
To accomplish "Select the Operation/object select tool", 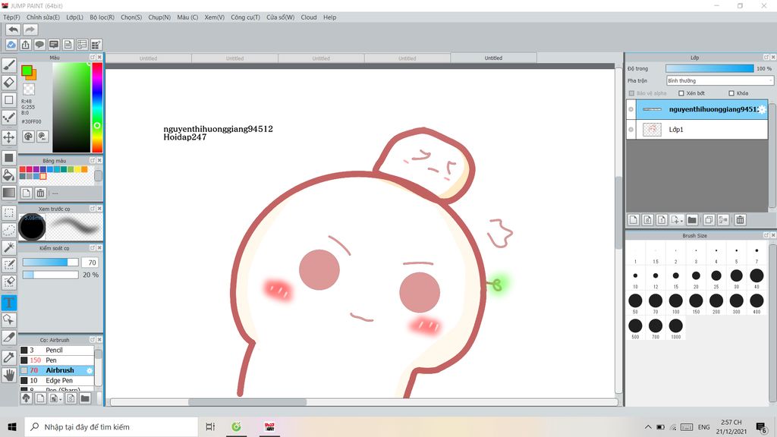I will click(9, 319).
